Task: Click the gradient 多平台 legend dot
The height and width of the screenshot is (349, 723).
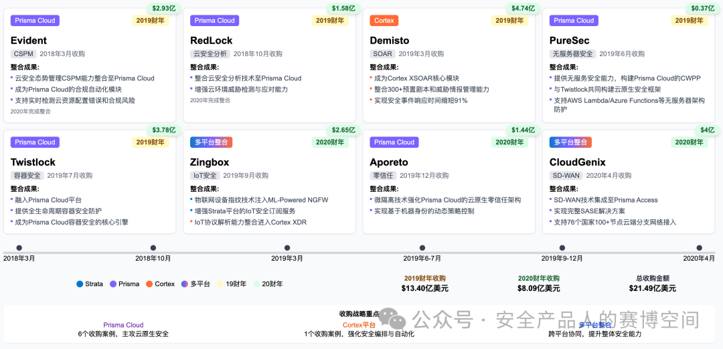Action: pyautogui.click(x=185, y=284)
